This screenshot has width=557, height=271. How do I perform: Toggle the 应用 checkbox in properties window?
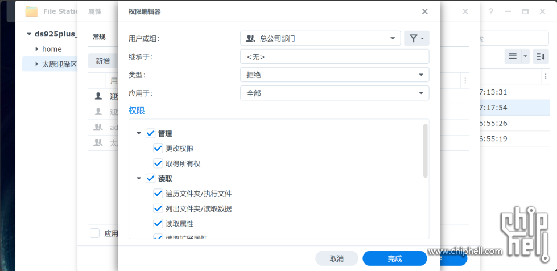coord(94,233)
